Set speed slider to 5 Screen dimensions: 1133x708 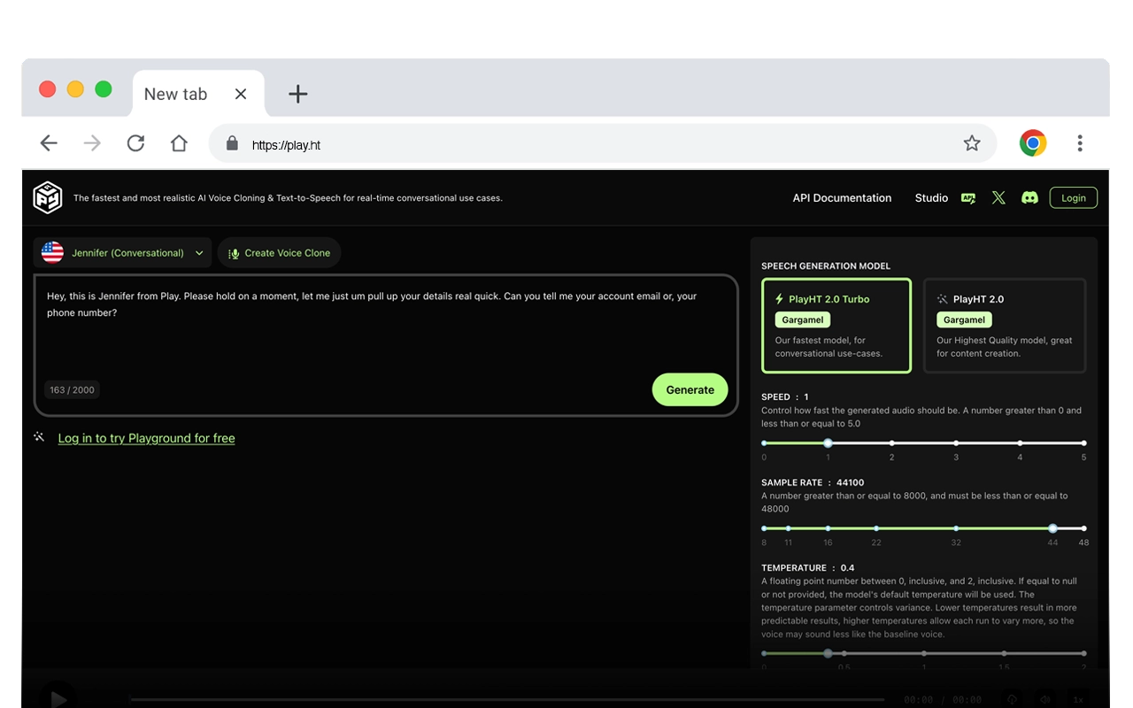[x=1083, y=442]
